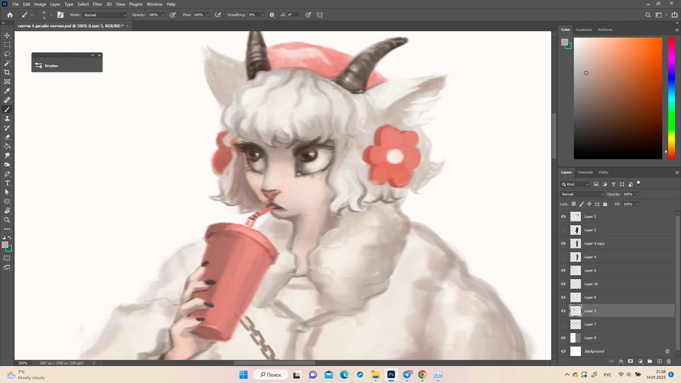681x383 pixels.
Task: Delete layer with trash icon
Action: [x=669, y=361]
